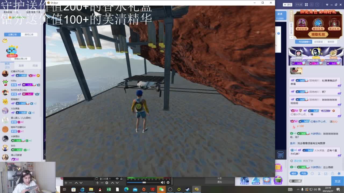This screenshot has height=193, width=344.
Task: Select the 贵宾 (23) viewer tab
Action: coord(7,65)
